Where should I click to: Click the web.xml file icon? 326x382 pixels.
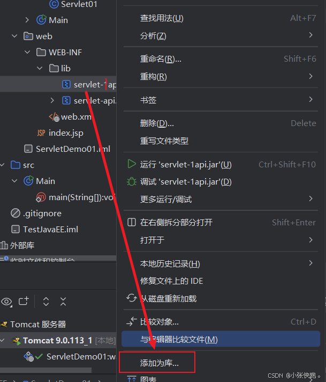tap(54, 117)
